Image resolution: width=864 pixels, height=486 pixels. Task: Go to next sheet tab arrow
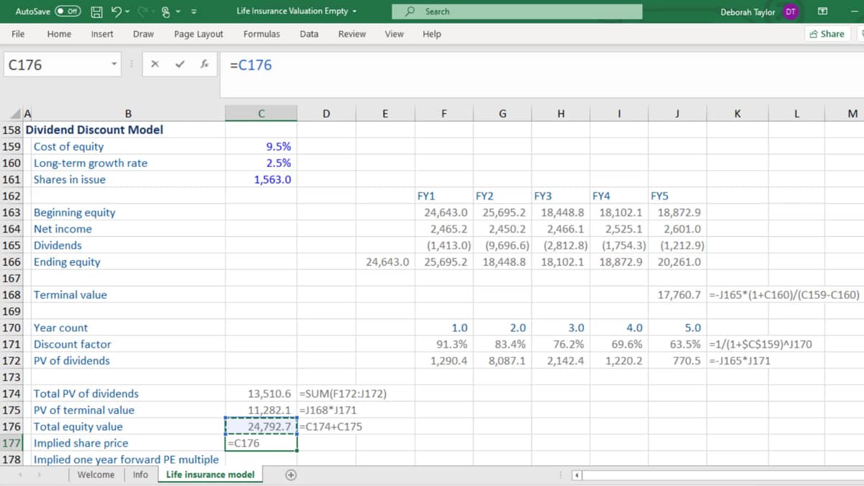pyautogui.click(x=40, y=474)
